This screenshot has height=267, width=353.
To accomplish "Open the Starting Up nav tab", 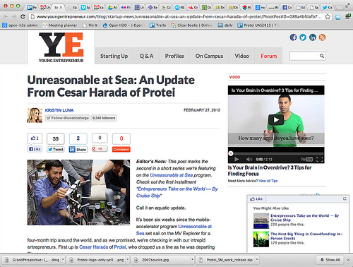I will tap(114, 56).
